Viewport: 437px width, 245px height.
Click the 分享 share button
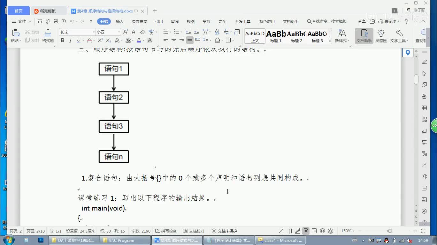[362, 21]
